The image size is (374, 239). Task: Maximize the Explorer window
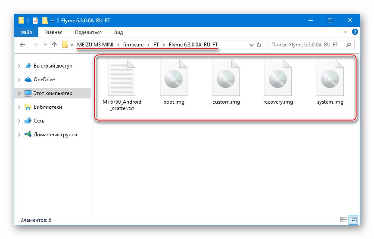click(x=330, y=21)
